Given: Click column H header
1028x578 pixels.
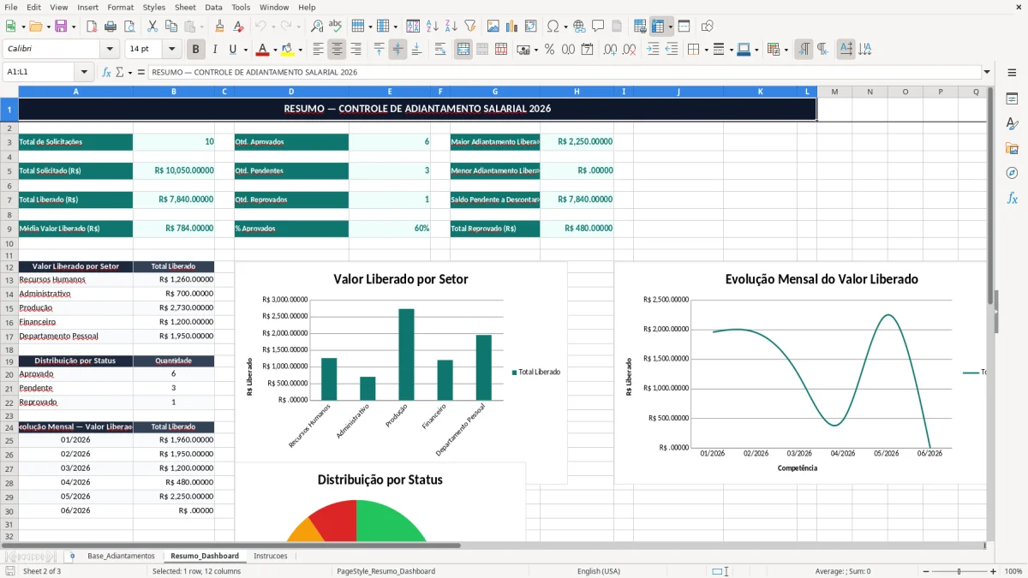Looking at the screenshot, I should [x=577, y=92].
